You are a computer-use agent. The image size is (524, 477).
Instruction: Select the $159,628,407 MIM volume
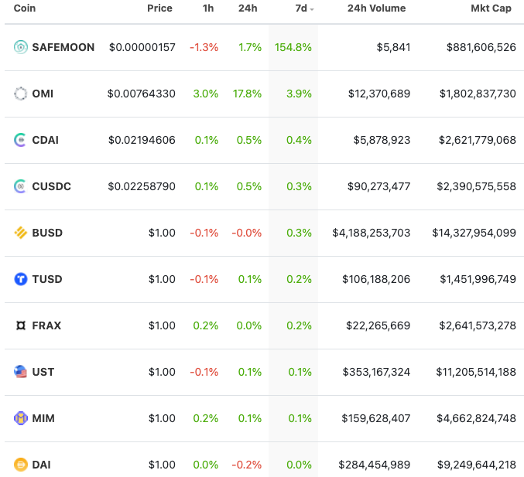tap(376, 418)
